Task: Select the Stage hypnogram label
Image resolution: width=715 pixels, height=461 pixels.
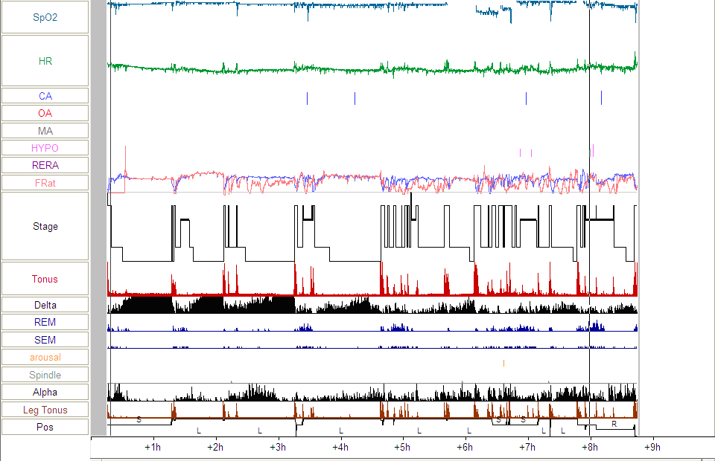Action: click(45, 226)
